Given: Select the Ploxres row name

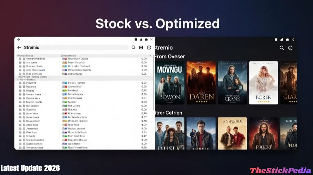Looking at the screenshot, I should pos(30,91).
